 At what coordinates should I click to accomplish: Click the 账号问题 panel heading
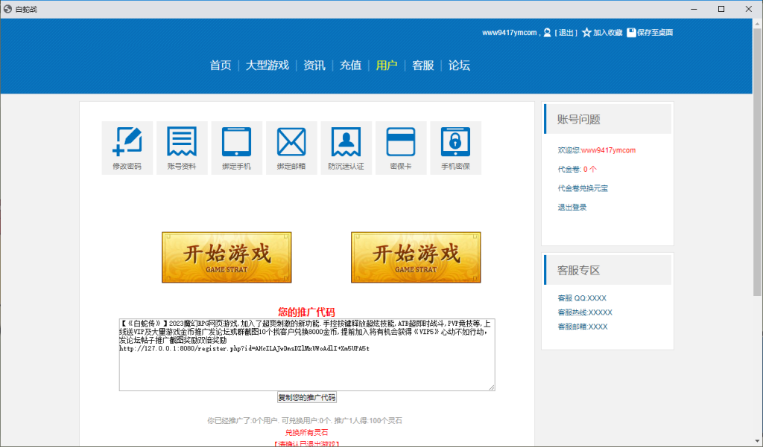click(578, 119)
